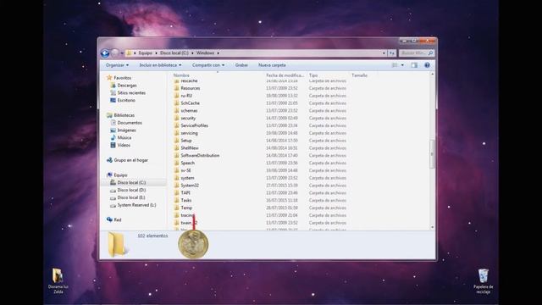Select the System32 folder icon
Viewport: 542px width, 305px height.
(x=177, y=186)
